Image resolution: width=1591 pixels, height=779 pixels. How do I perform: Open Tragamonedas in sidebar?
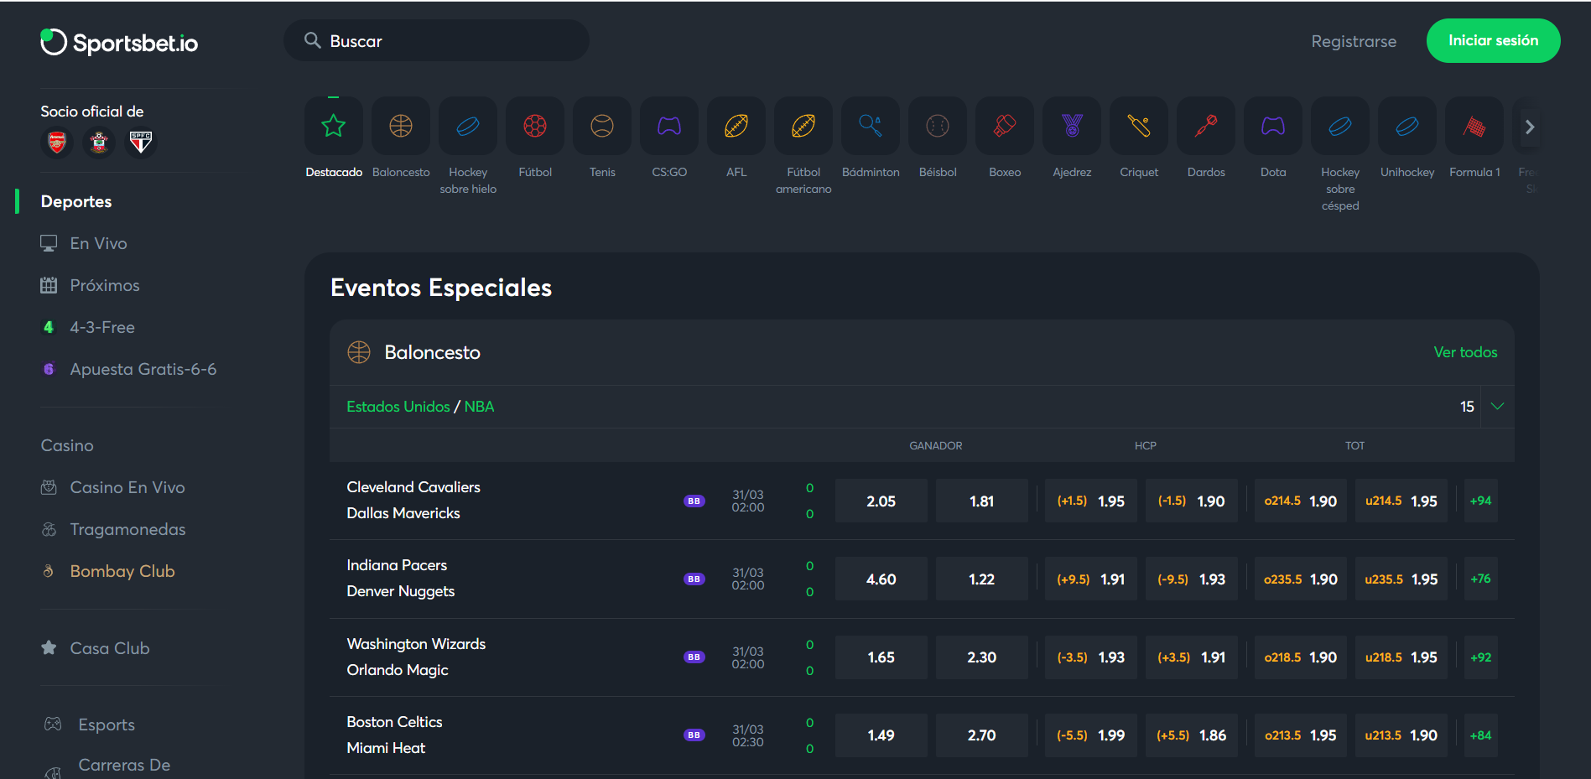[x=113, y=529]
